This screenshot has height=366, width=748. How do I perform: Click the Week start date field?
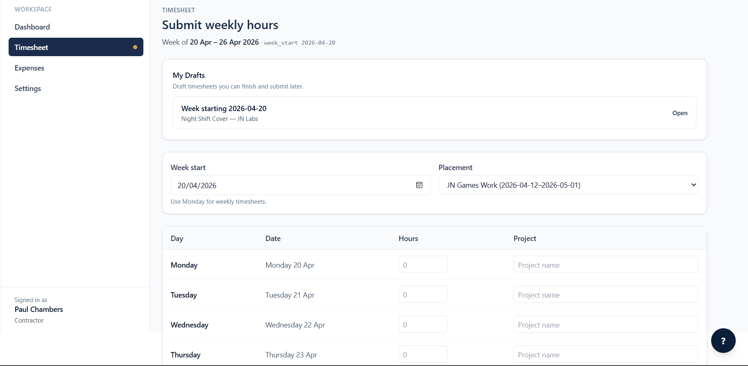click(300, 185)
